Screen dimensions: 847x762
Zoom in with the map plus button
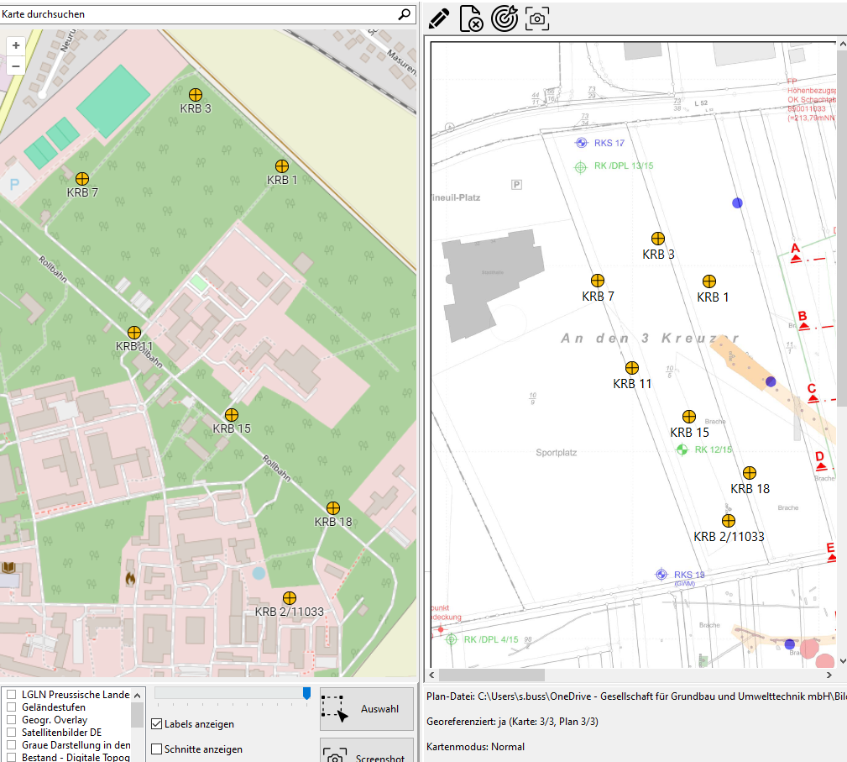16,45
